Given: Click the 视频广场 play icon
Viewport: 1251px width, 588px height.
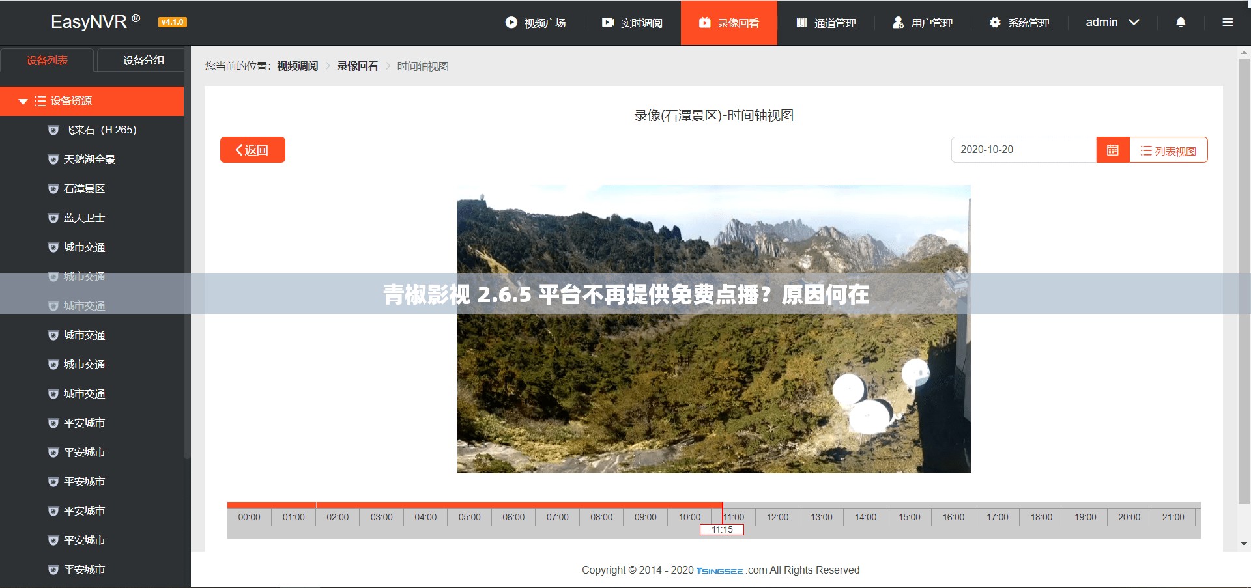Looking at the screenshot, I should 511,22.
